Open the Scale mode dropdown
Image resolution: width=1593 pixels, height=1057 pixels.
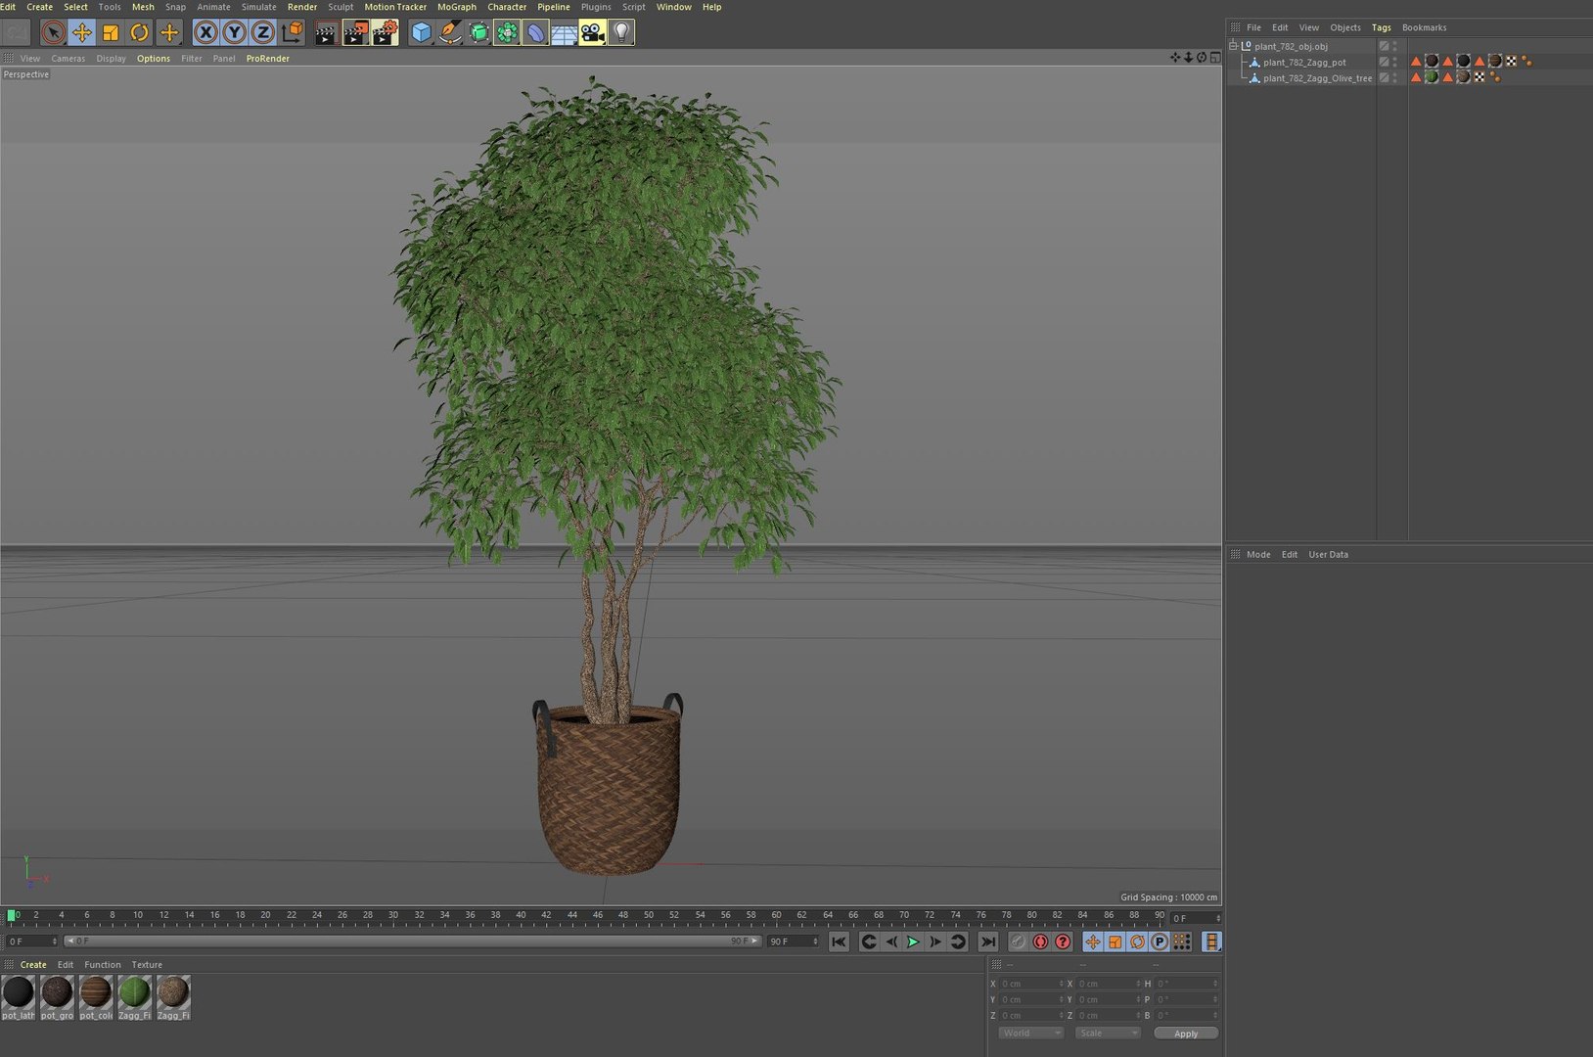[x=1107, y=1034]
